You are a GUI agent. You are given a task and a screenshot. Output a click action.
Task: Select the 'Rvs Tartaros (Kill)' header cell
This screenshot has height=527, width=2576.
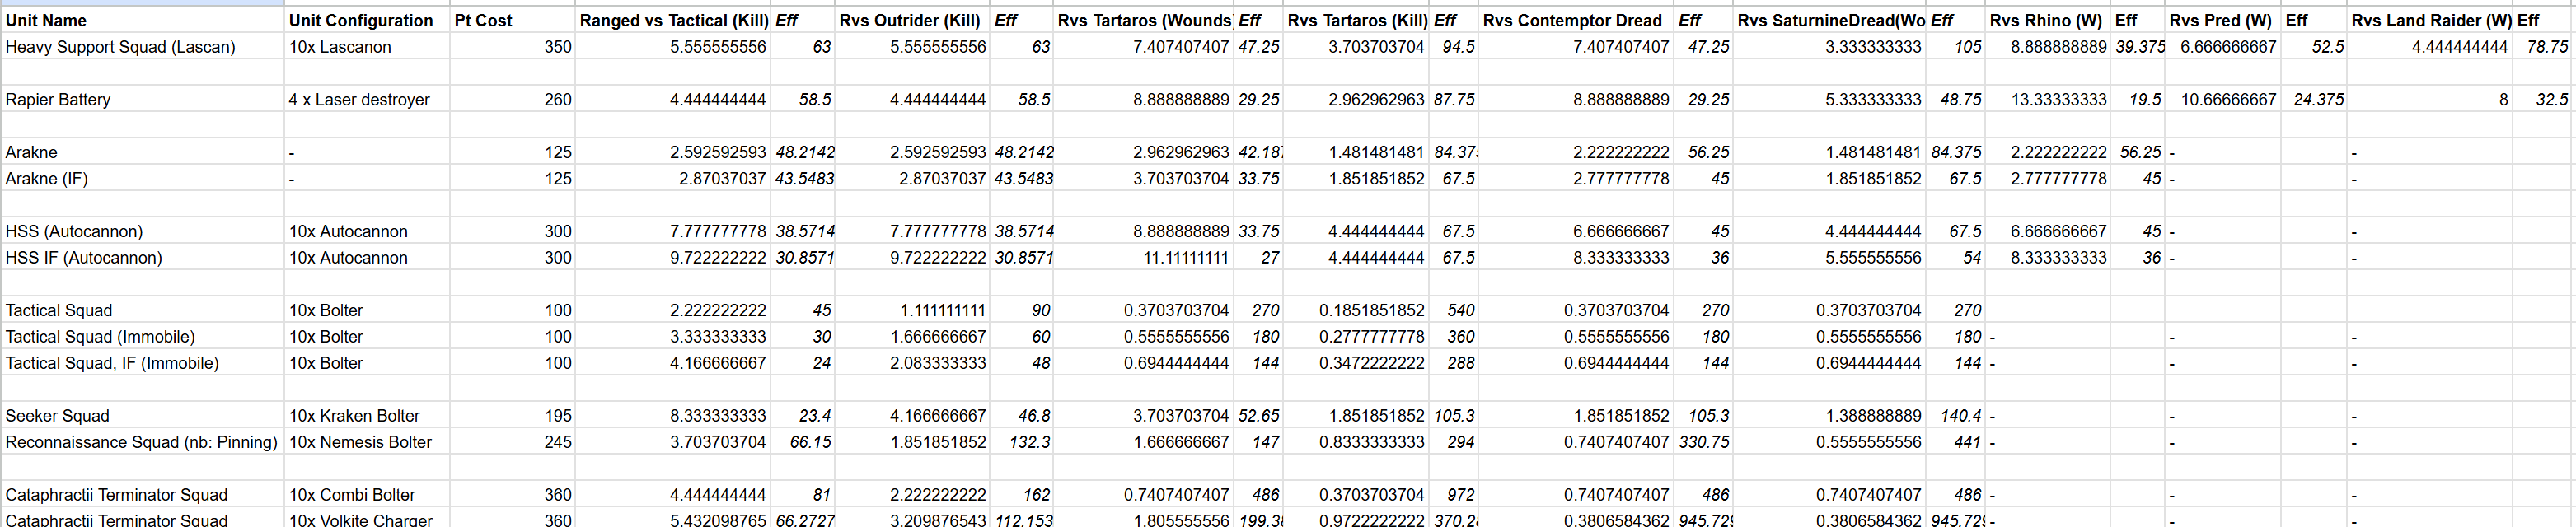[1356, 20]
